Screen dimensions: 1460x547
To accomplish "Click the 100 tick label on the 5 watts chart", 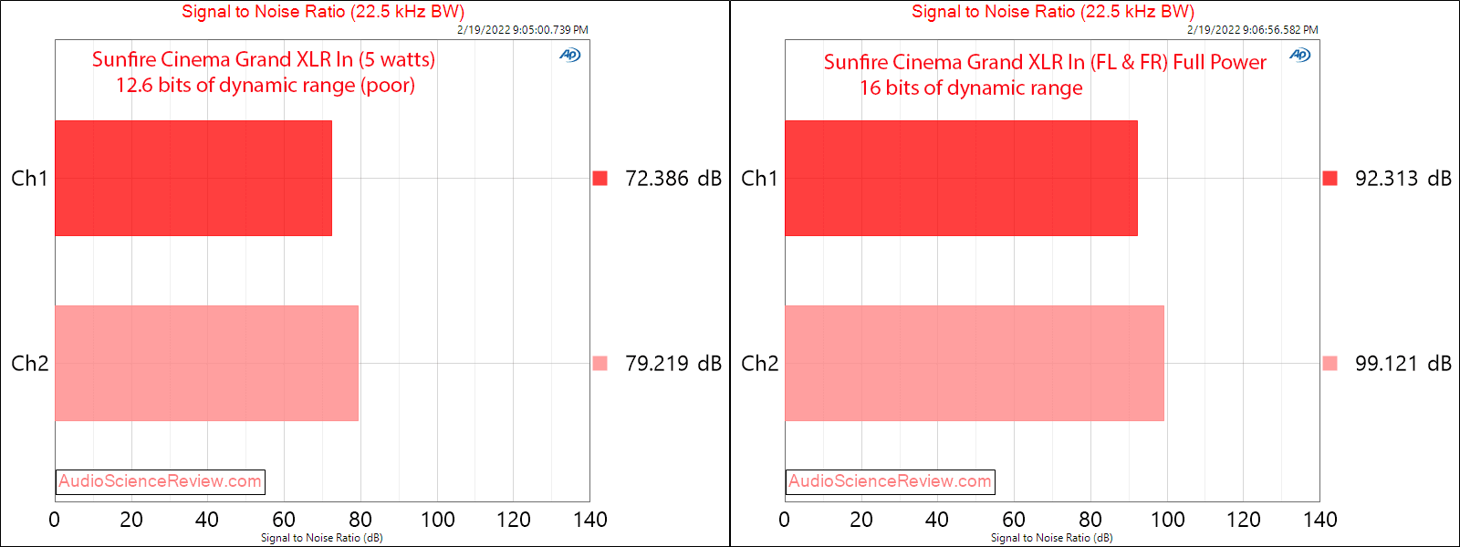I will point(438,520).
